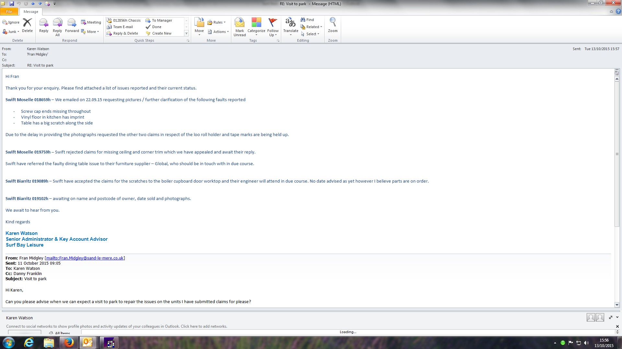This screenshot has height=349, width=622.
Task: Click the Fran Midgley mailto link
Action: 85,258
